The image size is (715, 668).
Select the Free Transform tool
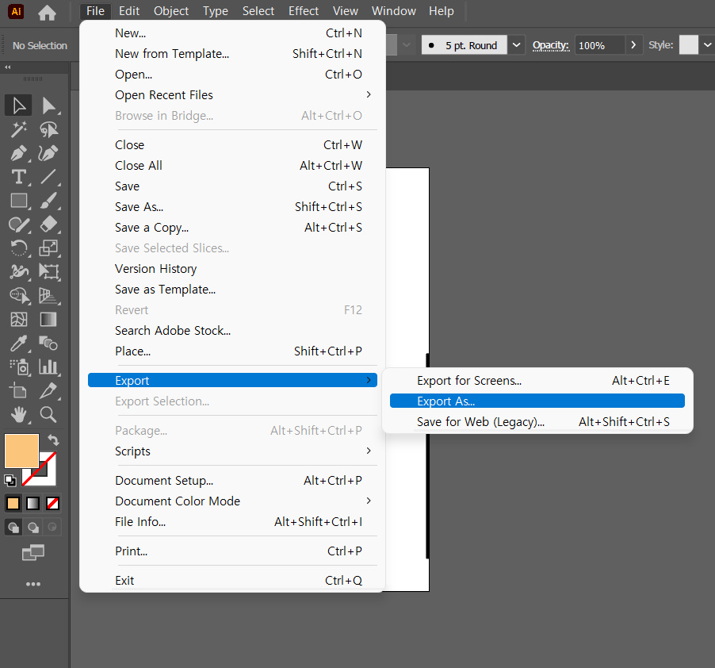[x=48, y=272]
